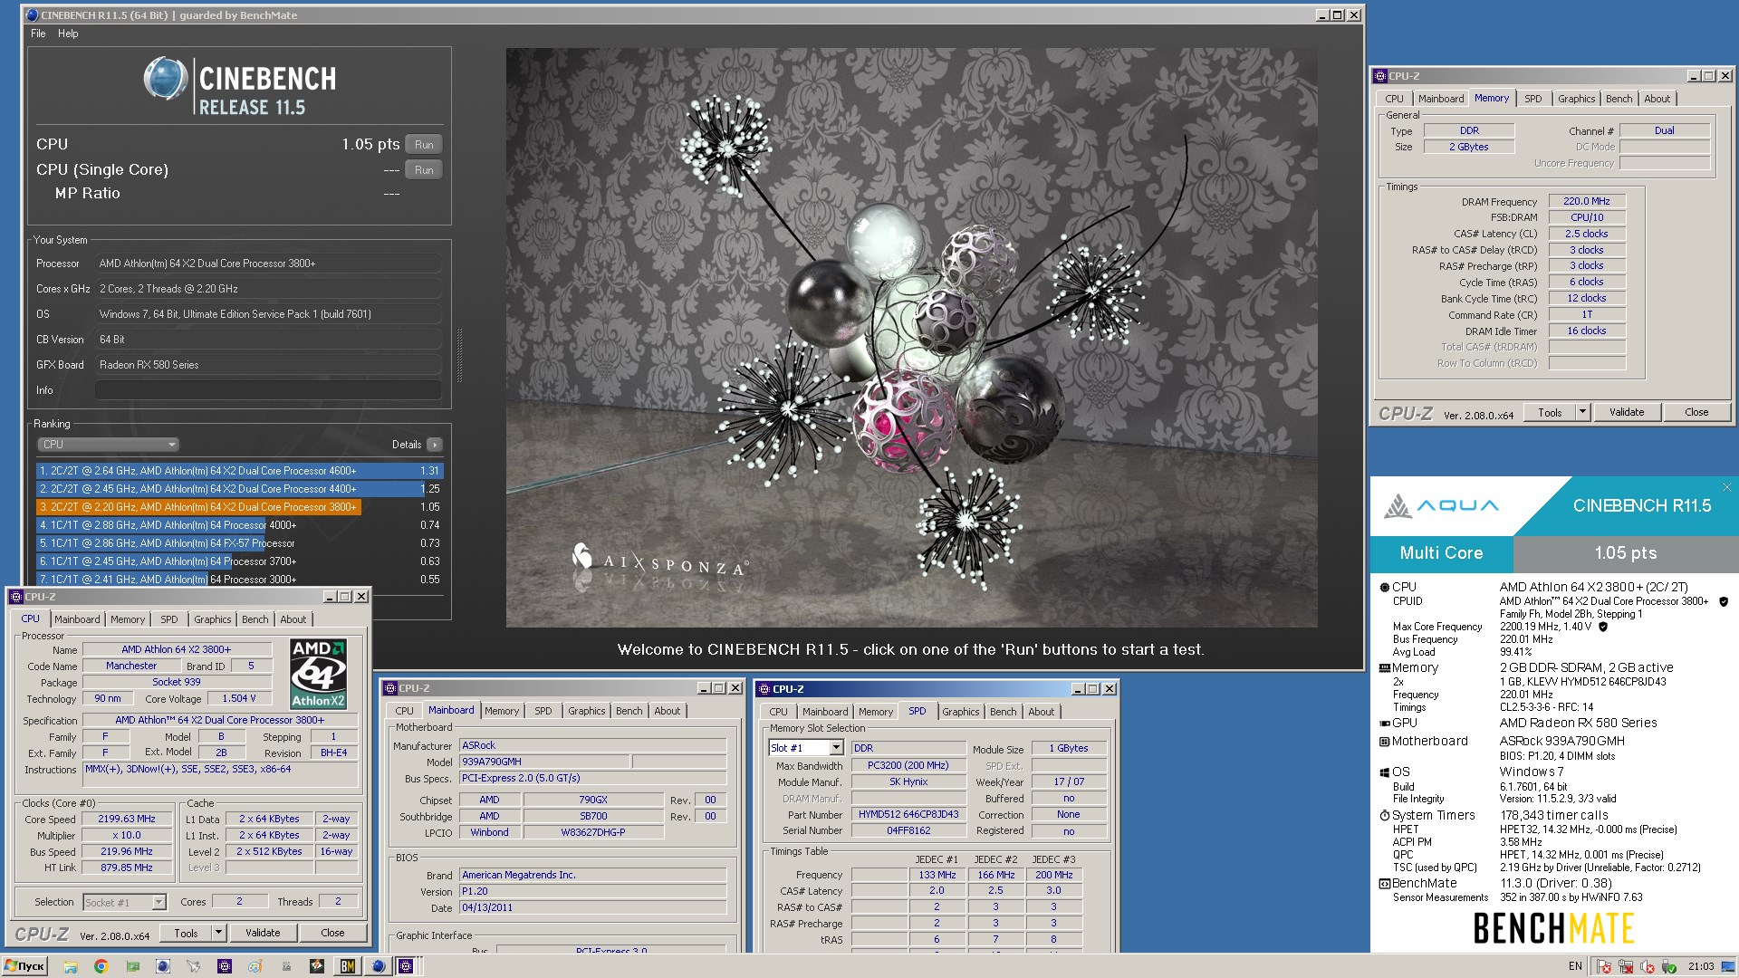Click the BenchMate BM taskbar button
Viewport: 1739px width, 978px height.
(x=347, y=966)
